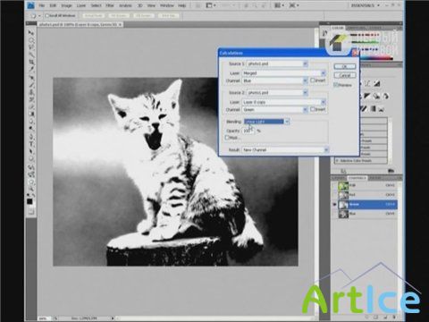This screenshot has height=322, width=429.
Task: Open the Image menu
Action: click(66, 5)
